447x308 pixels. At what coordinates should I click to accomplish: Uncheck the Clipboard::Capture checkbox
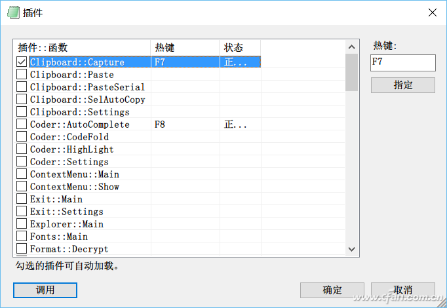pos(22,62)
